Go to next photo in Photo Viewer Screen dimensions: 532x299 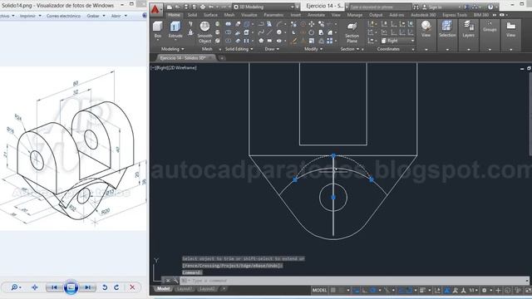point(87,287)
